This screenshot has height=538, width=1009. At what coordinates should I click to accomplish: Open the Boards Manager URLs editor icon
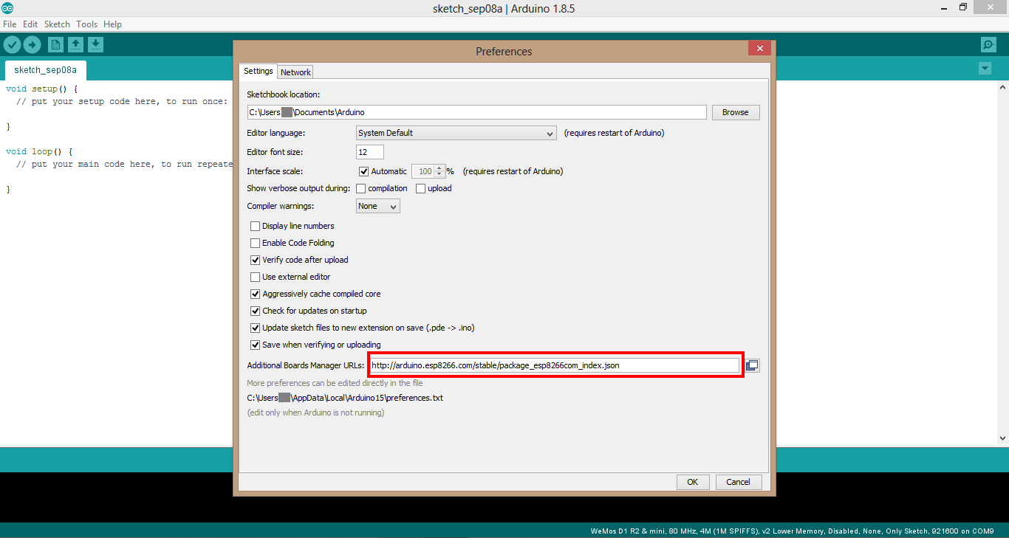point(752,365)
